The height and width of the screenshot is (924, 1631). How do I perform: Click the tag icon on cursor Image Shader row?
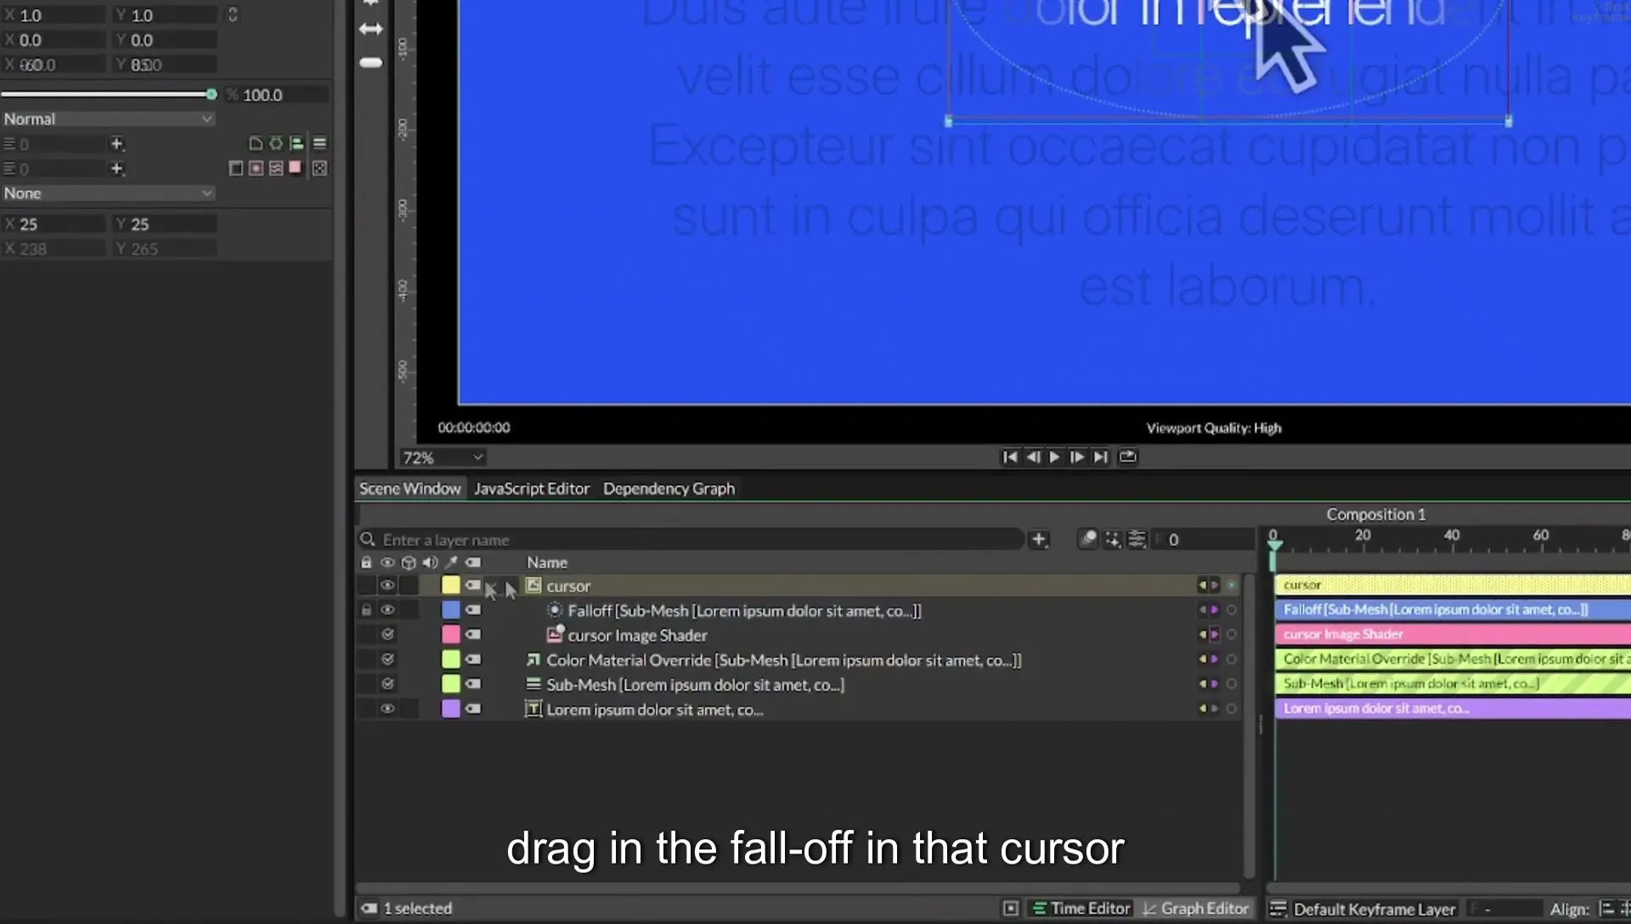pos(473,634)
